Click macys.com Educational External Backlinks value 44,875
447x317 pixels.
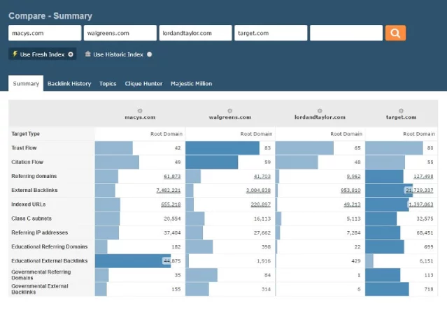(x=172, y=261)
